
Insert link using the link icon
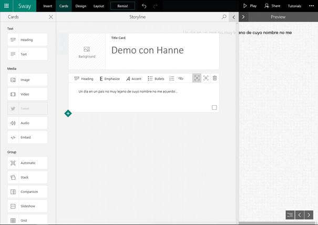coord(181,78)
